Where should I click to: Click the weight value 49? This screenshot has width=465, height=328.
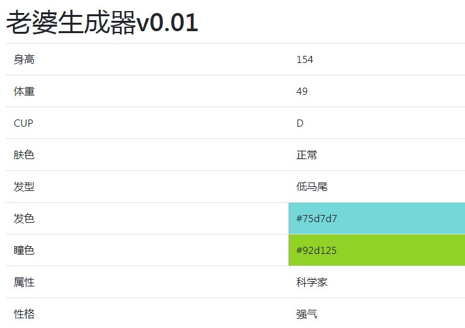(302, 91)
